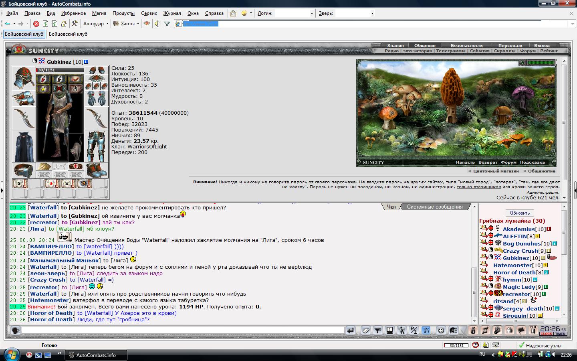Toggle the CLOCK mode under the time
Image resolution: width=577 pixels, height=361 pixels.
pyautogui.click(x=546, y=334)
